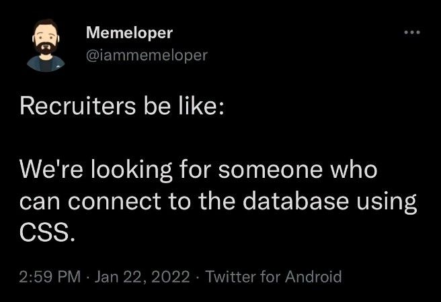Image resolution: width=441 pixels, height=302 pixels.
Task: Select the word who in the tweet
Action: tap(354, 169)
